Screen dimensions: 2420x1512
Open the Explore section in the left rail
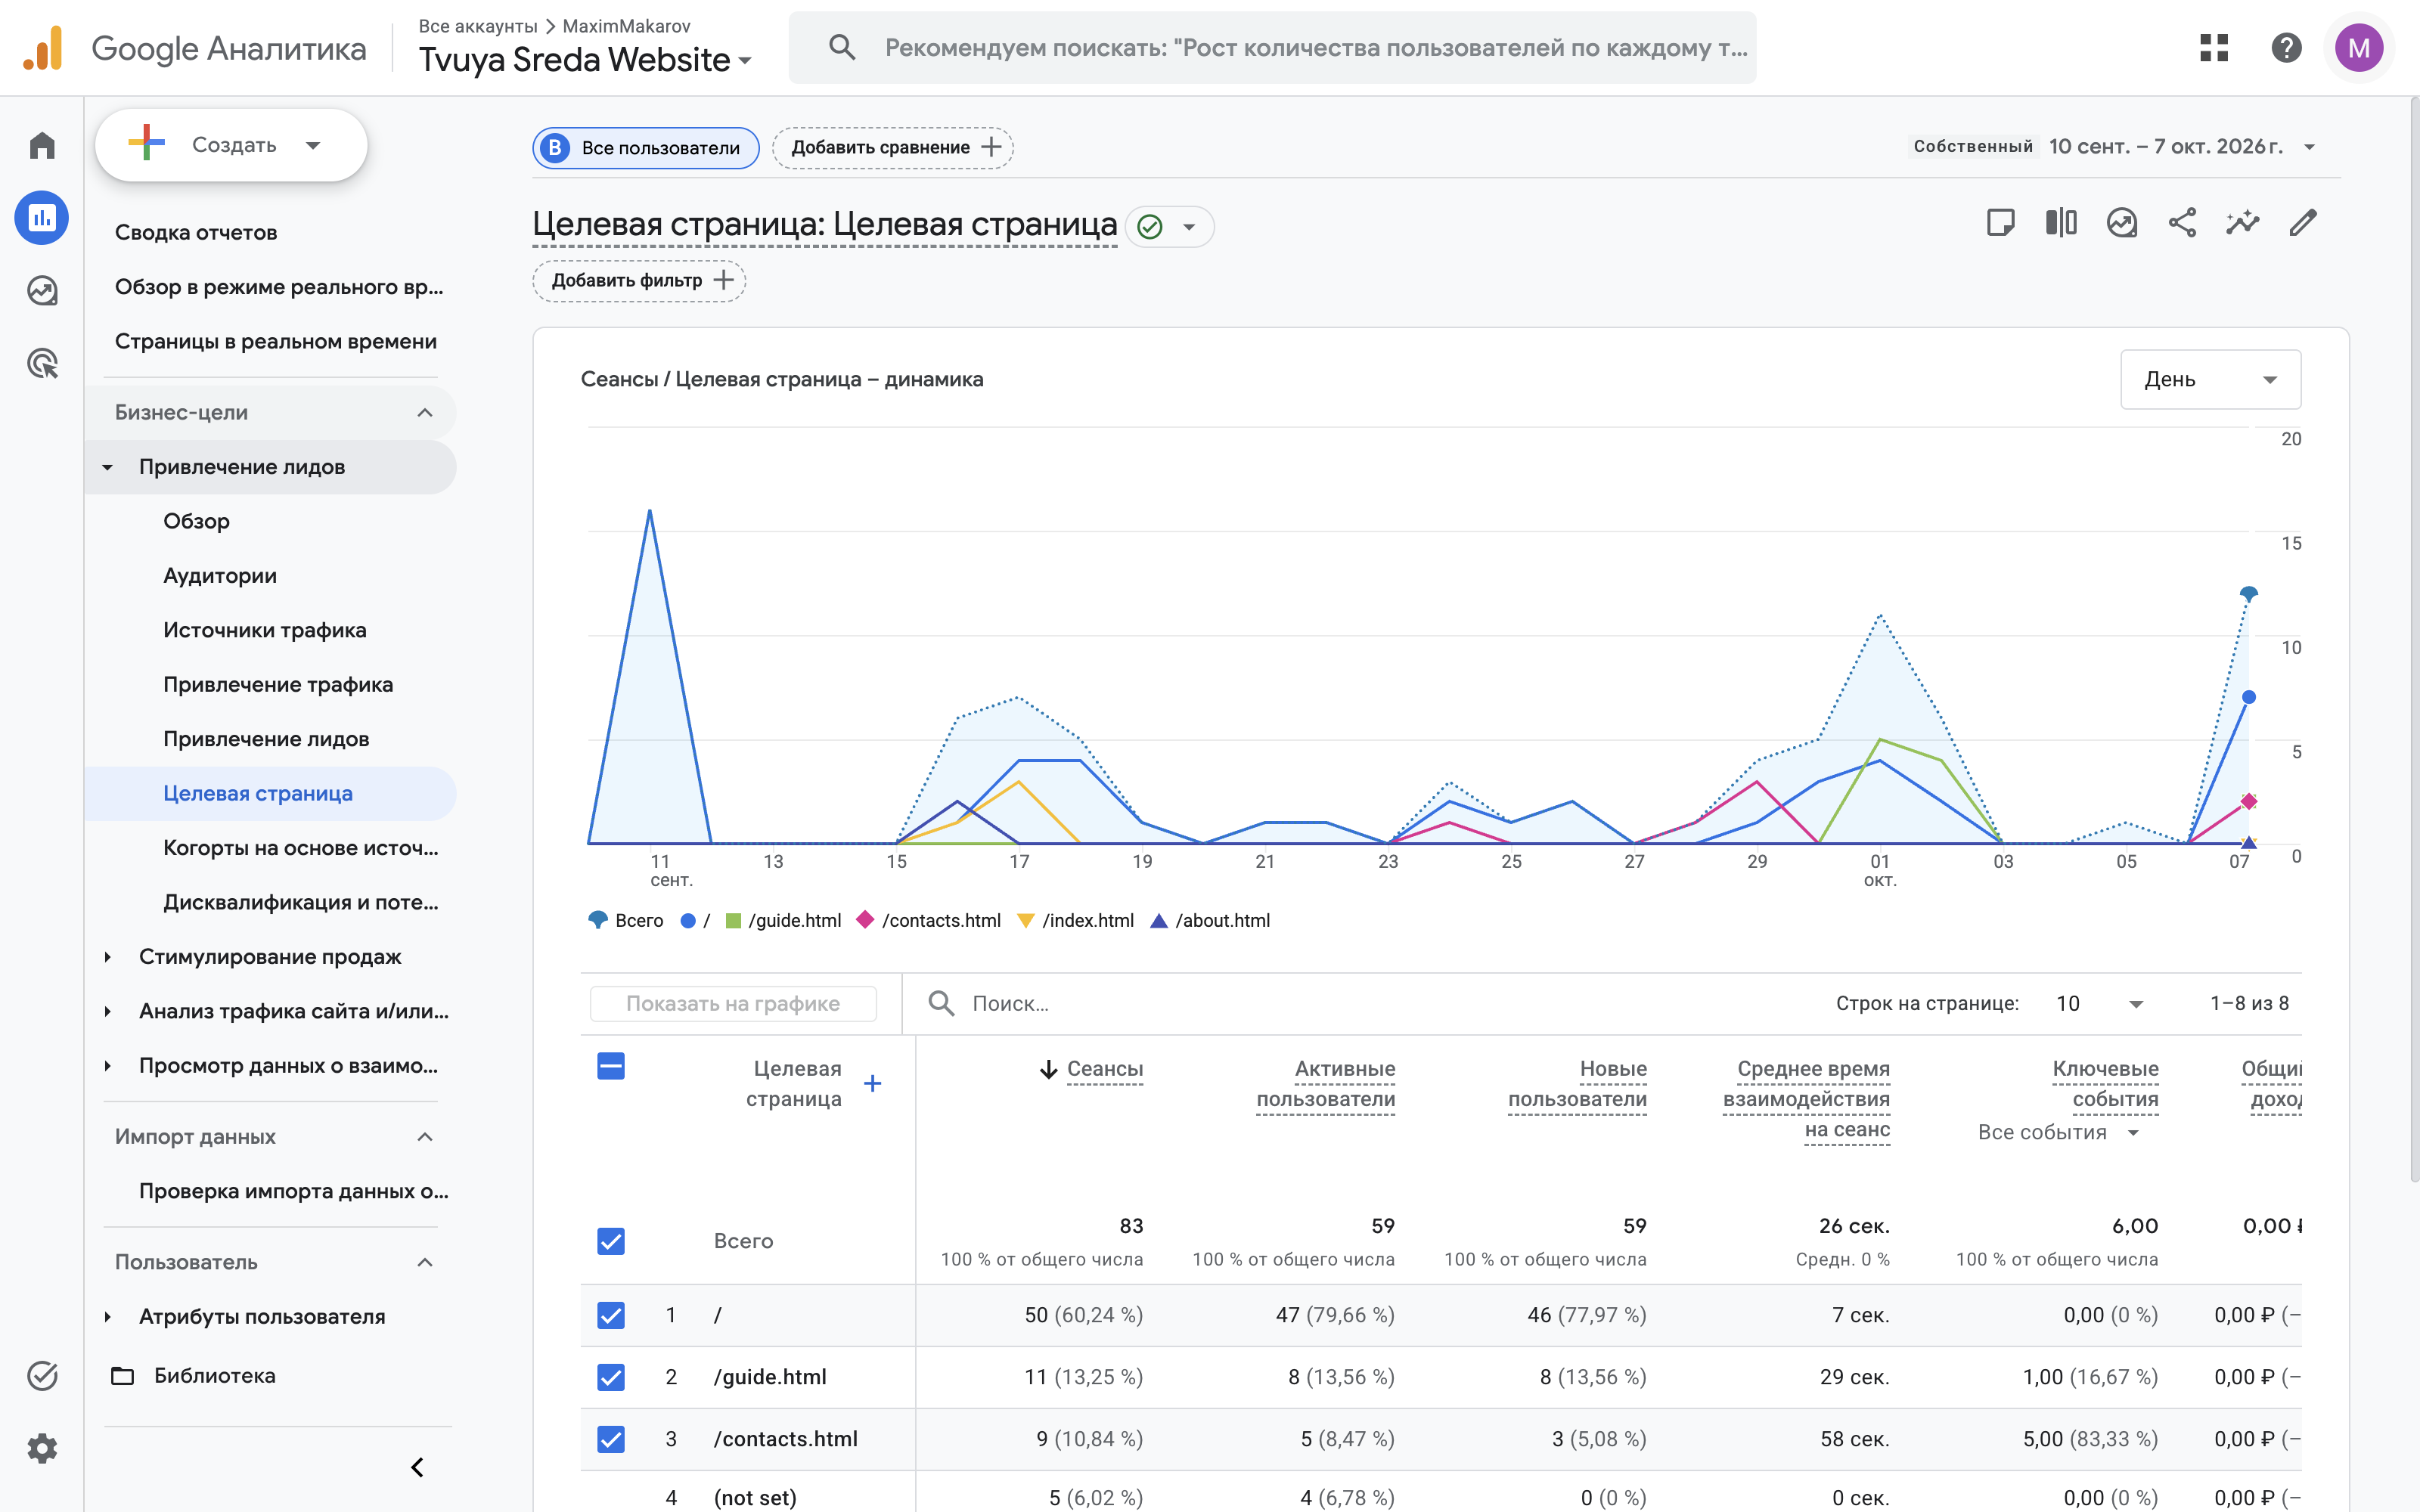click(42, 291)
